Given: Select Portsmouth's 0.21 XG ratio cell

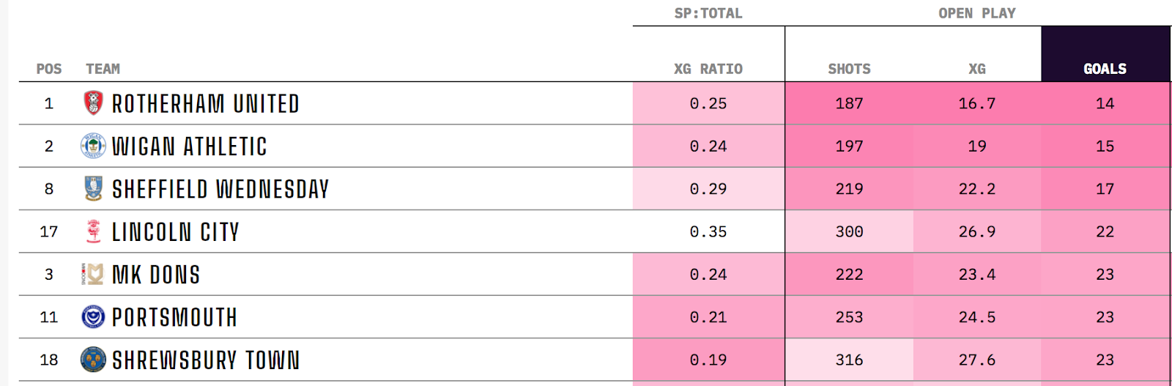Looking at the screenshot, I should pyautogui.click(x=708, y=317).
